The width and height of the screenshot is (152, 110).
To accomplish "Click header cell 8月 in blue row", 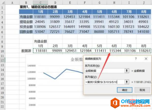I will coord(144,12).
